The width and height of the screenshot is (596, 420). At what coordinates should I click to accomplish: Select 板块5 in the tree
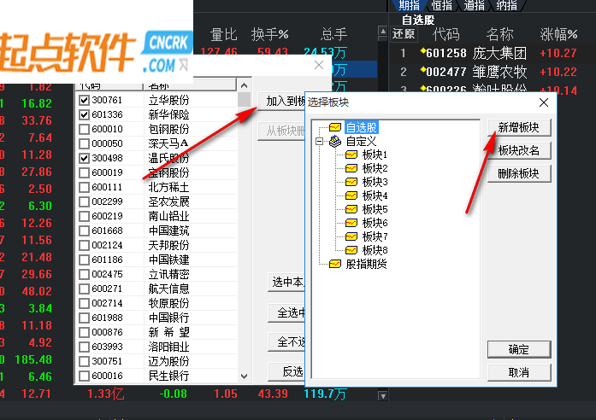point(375,209)
